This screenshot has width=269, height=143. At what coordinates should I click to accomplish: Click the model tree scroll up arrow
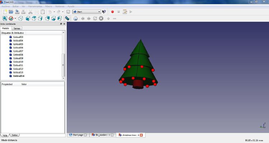pyautogui.click(x=63, y=33)
